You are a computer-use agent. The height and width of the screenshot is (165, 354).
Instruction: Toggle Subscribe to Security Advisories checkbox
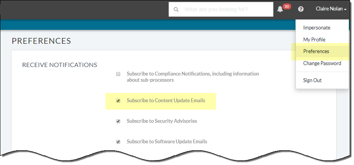[118, 121]
